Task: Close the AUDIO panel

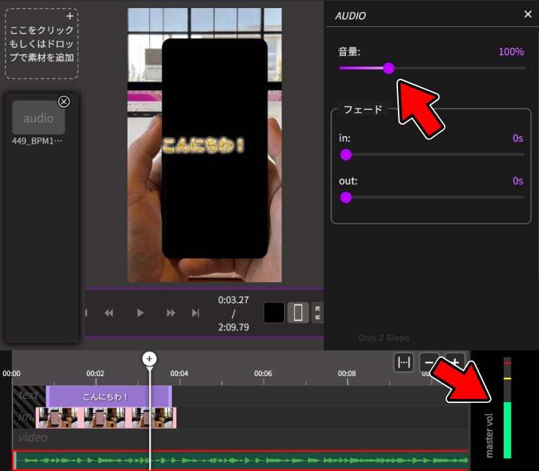Action: pos(528,14)
